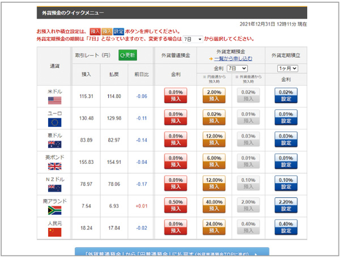Click the EU flag for ユーロ
340x258 pixels.
(x=54, y=122)
